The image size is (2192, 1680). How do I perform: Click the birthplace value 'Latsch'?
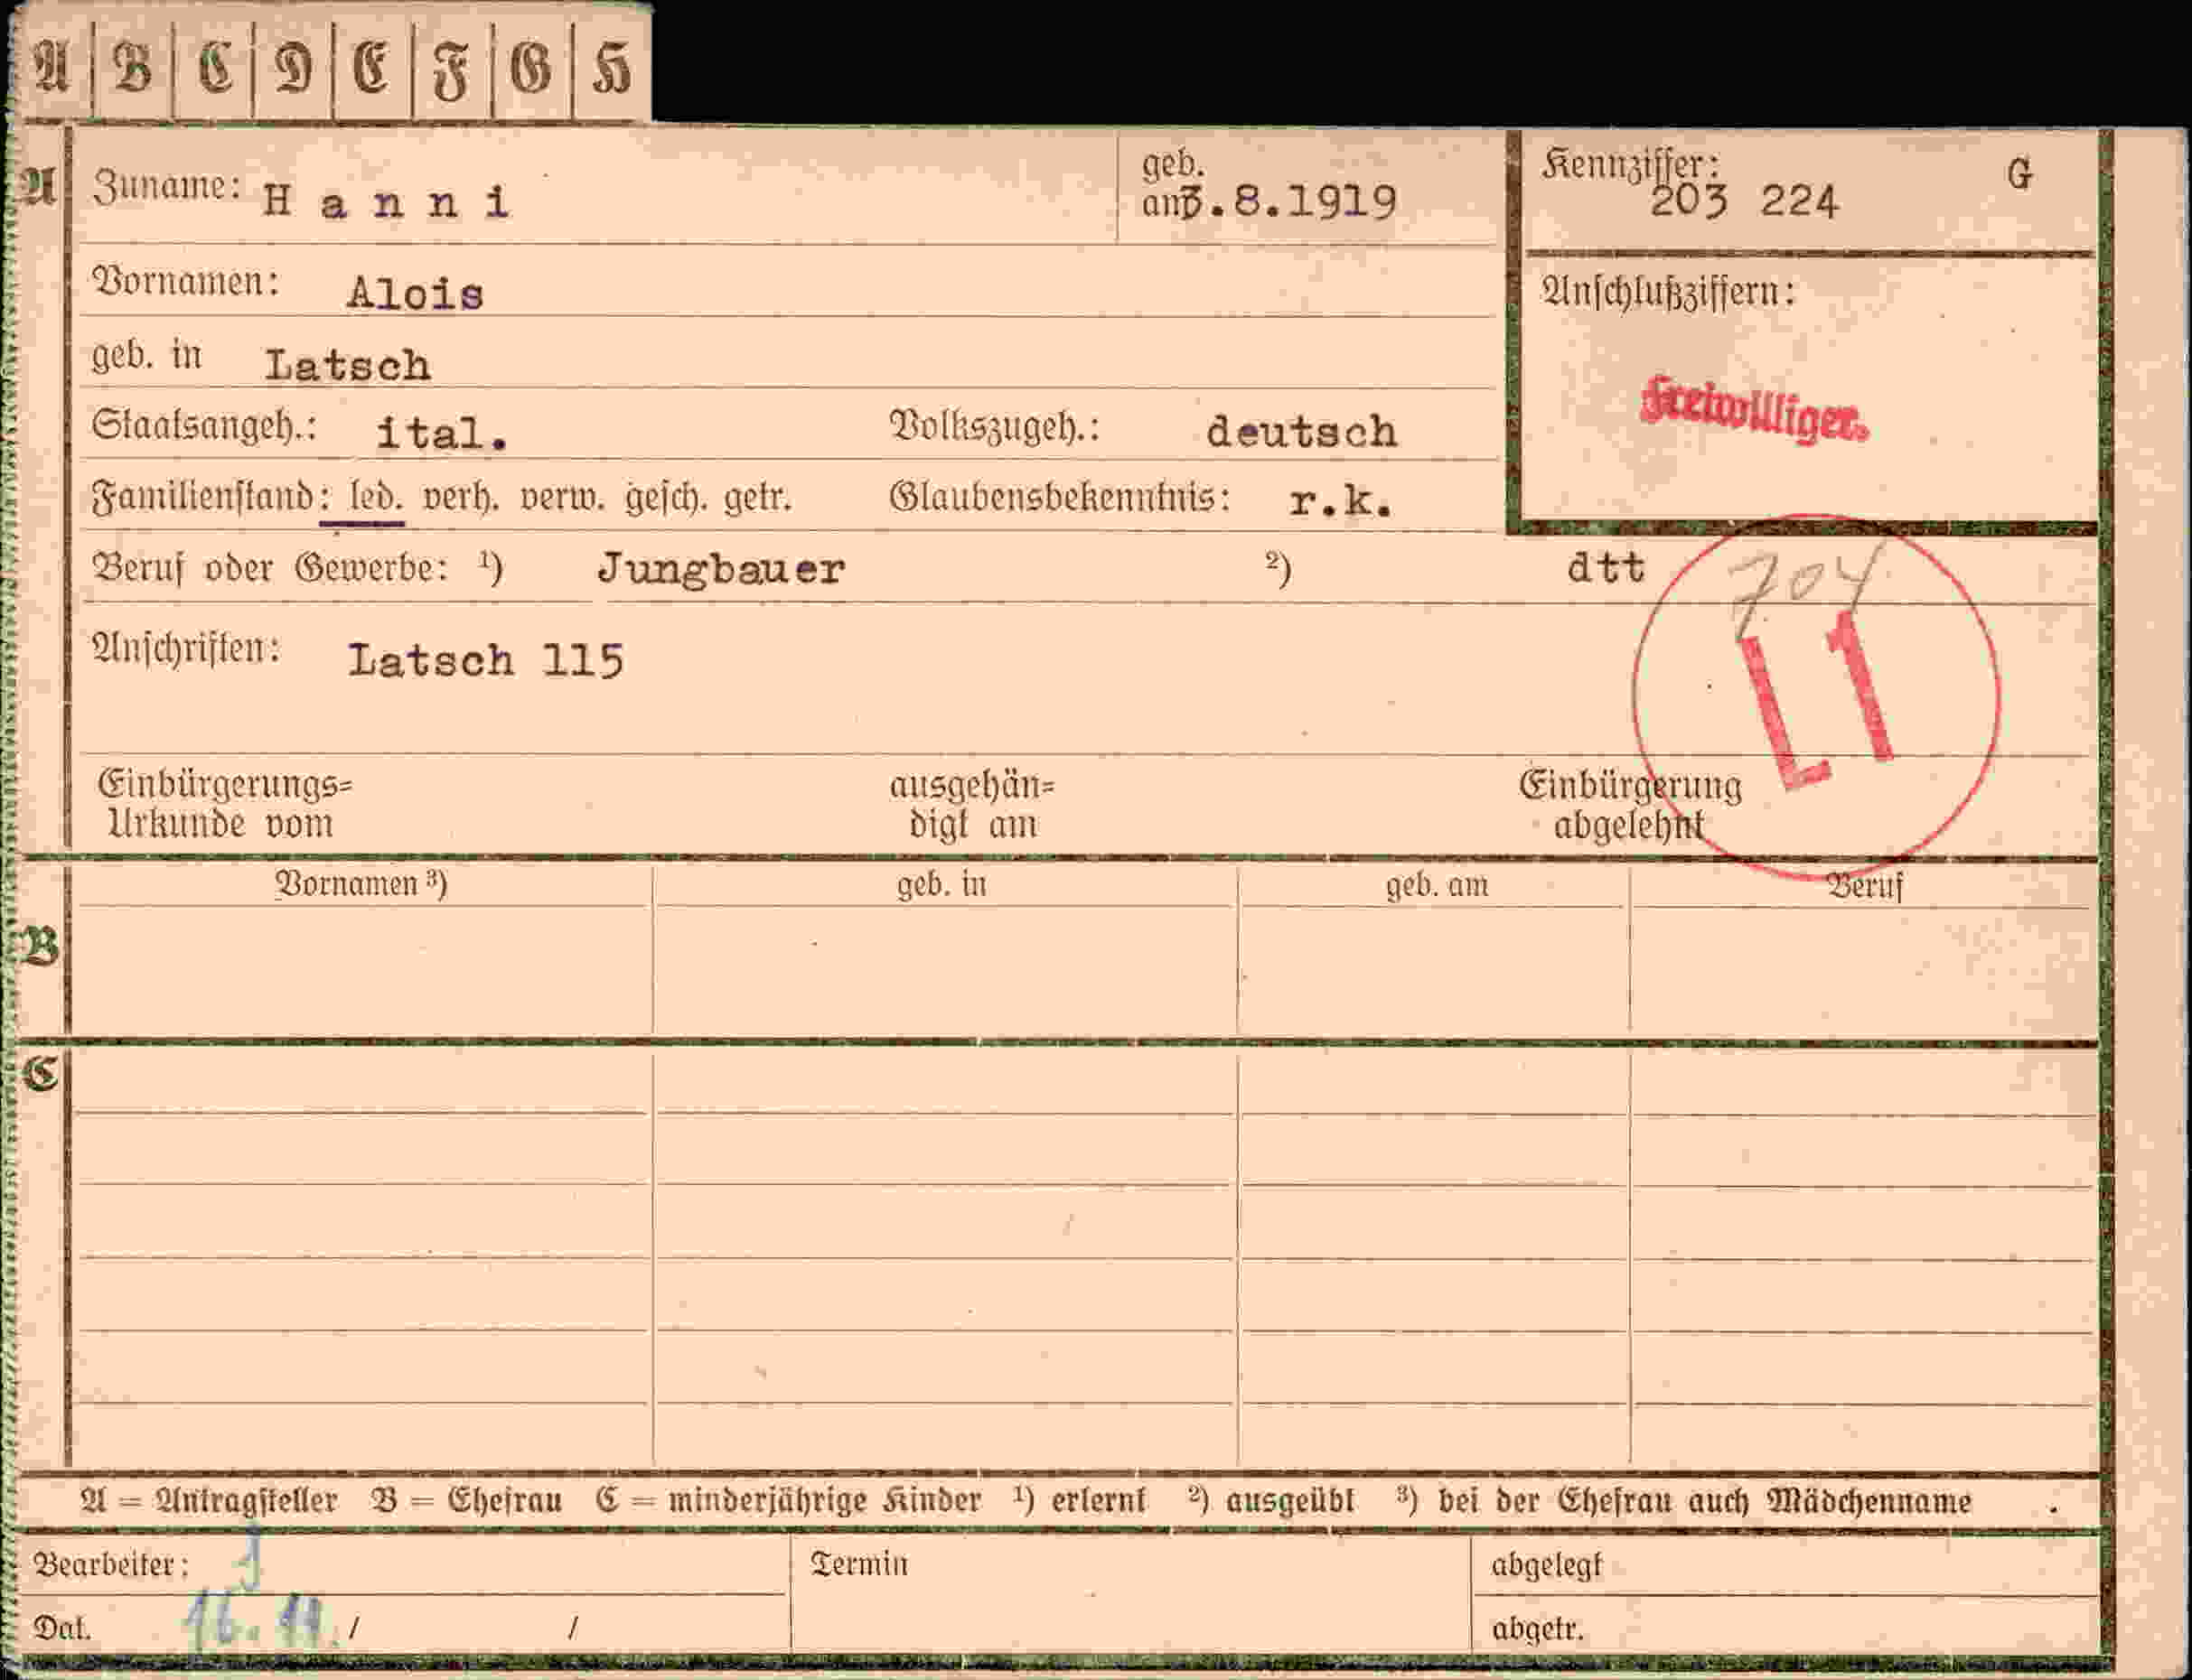point(347,366)
